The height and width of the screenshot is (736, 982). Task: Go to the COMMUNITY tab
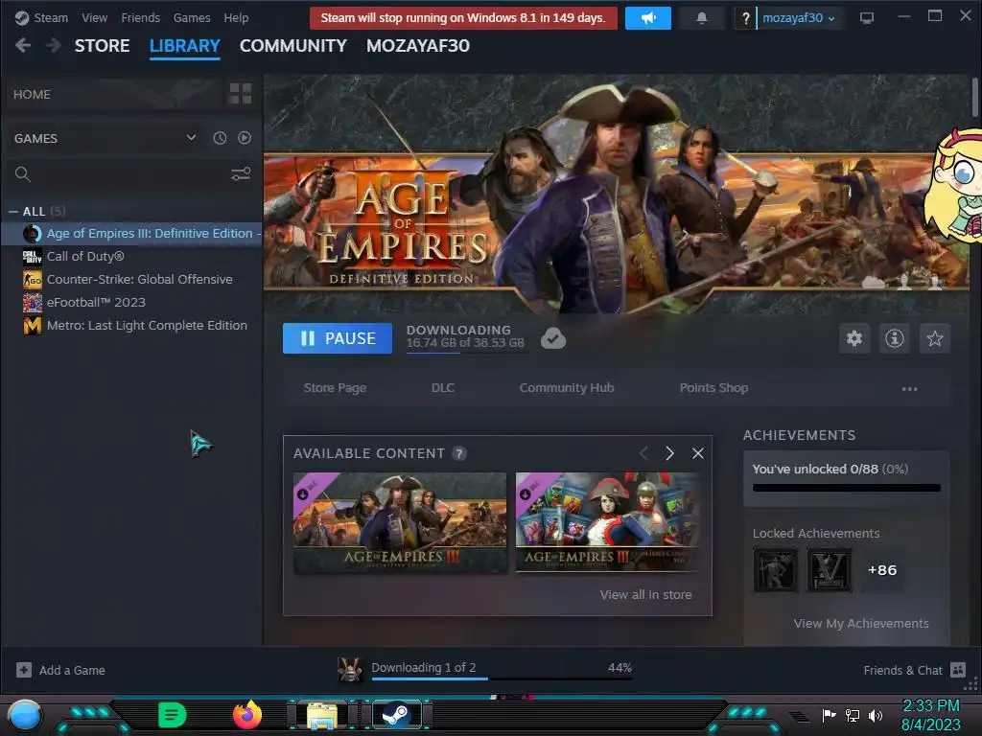(293, 46)
